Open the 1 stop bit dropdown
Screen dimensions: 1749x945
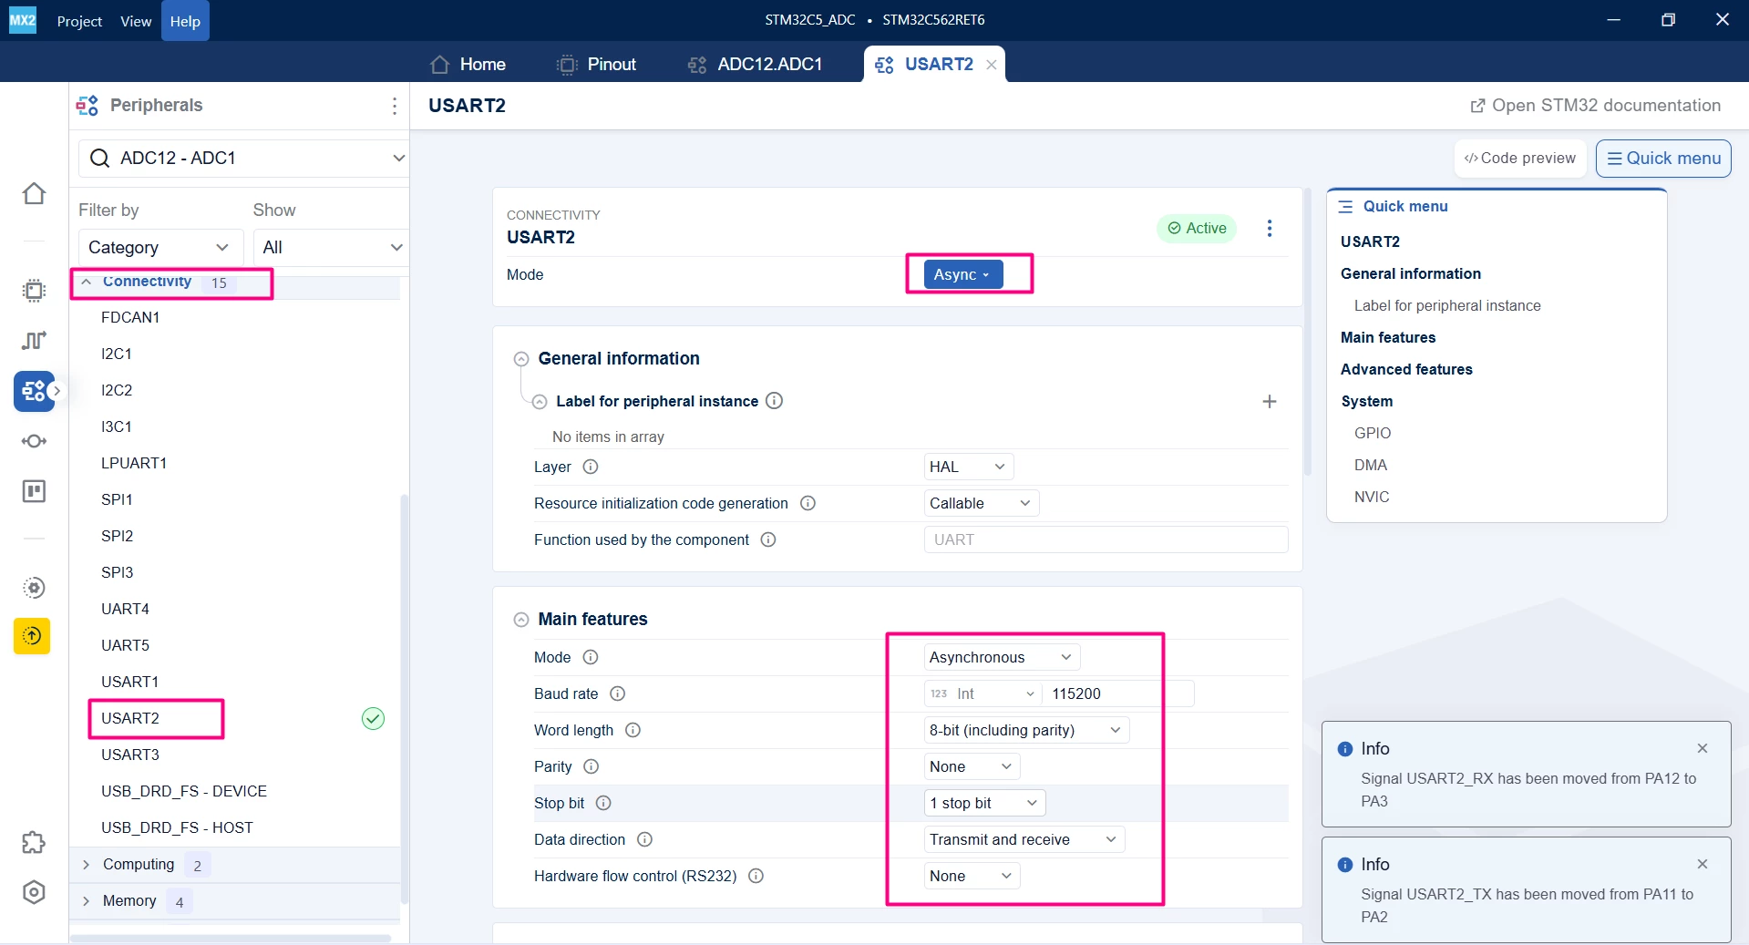(984, 803)
